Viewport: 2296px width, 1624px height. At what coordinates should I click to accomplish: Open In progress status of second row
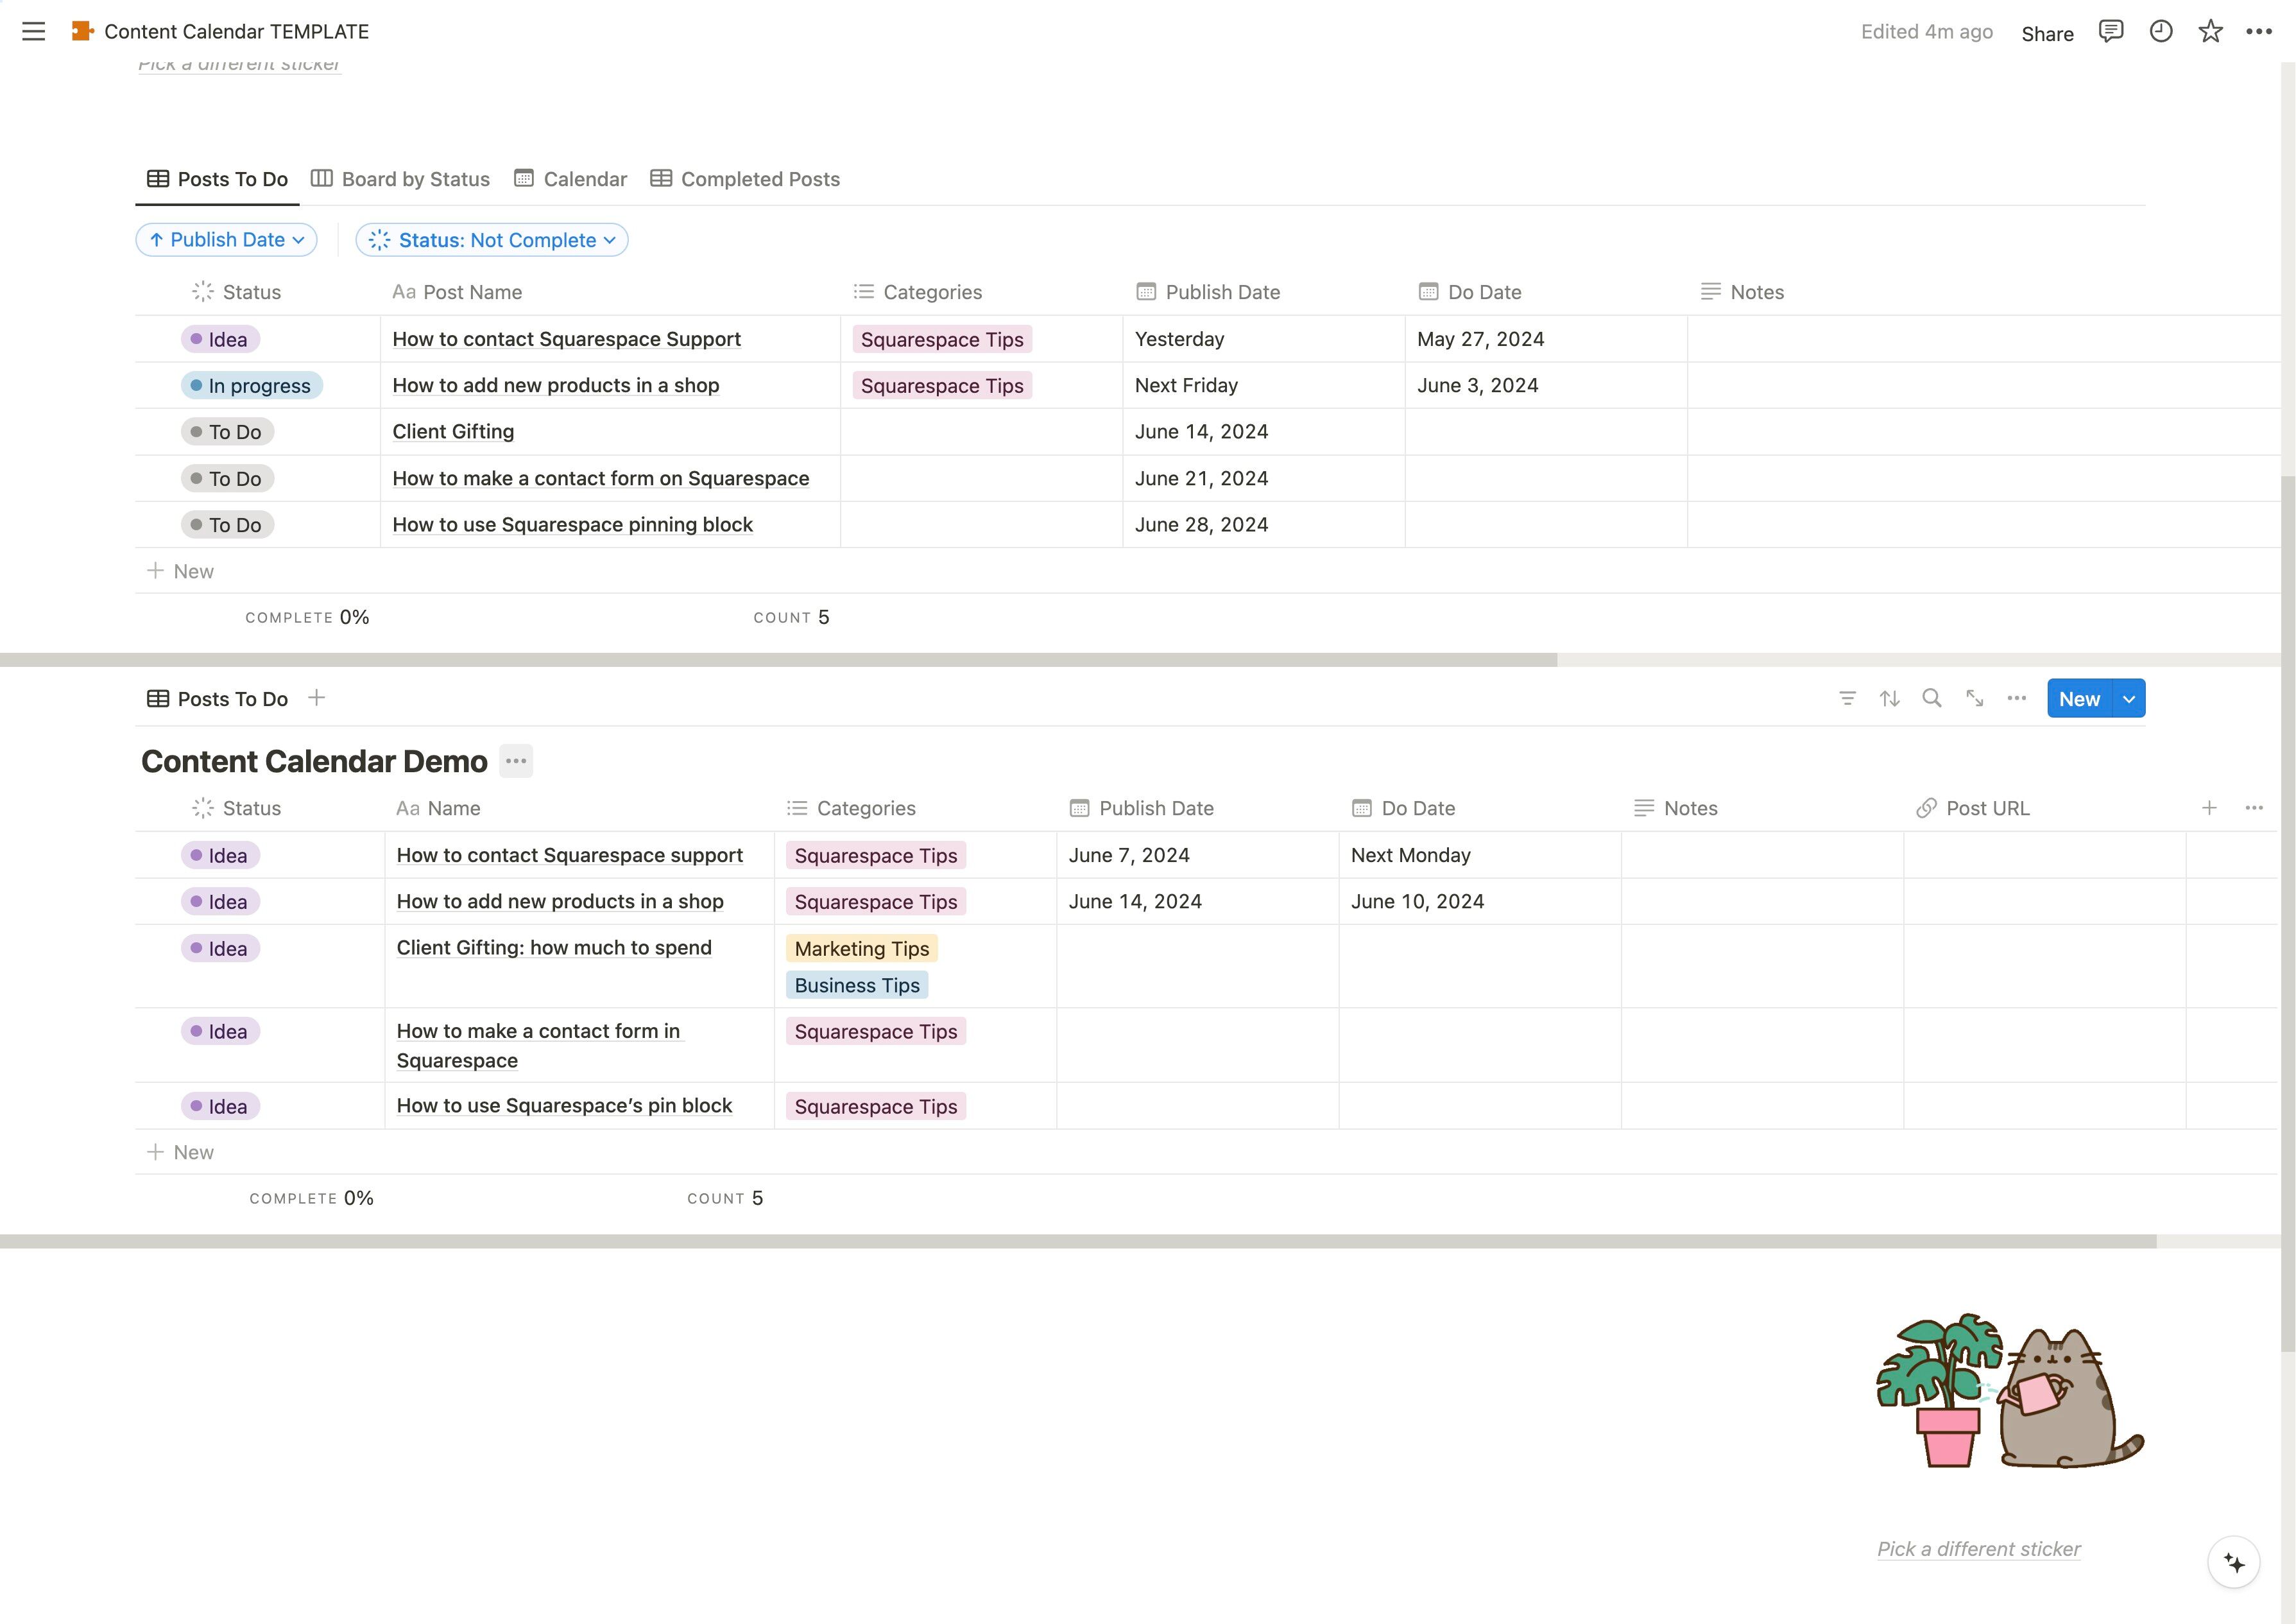click(x=252, y=386)
